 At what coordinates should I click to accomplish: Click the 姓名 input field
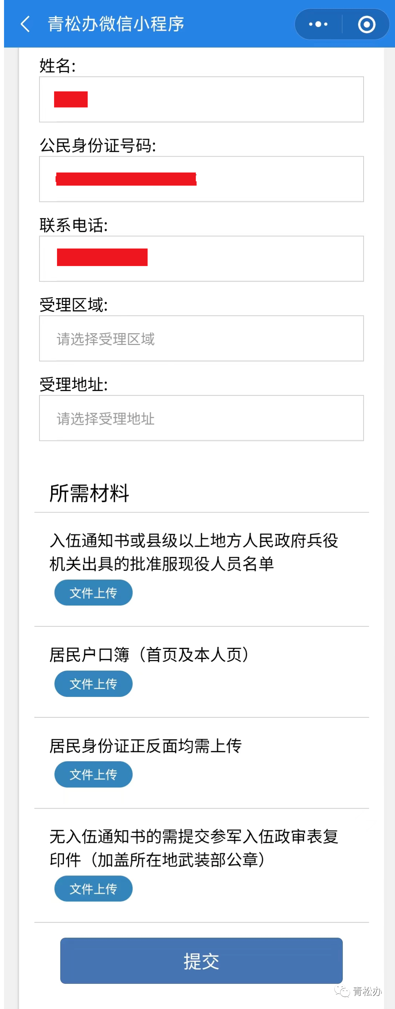[201, 100]
